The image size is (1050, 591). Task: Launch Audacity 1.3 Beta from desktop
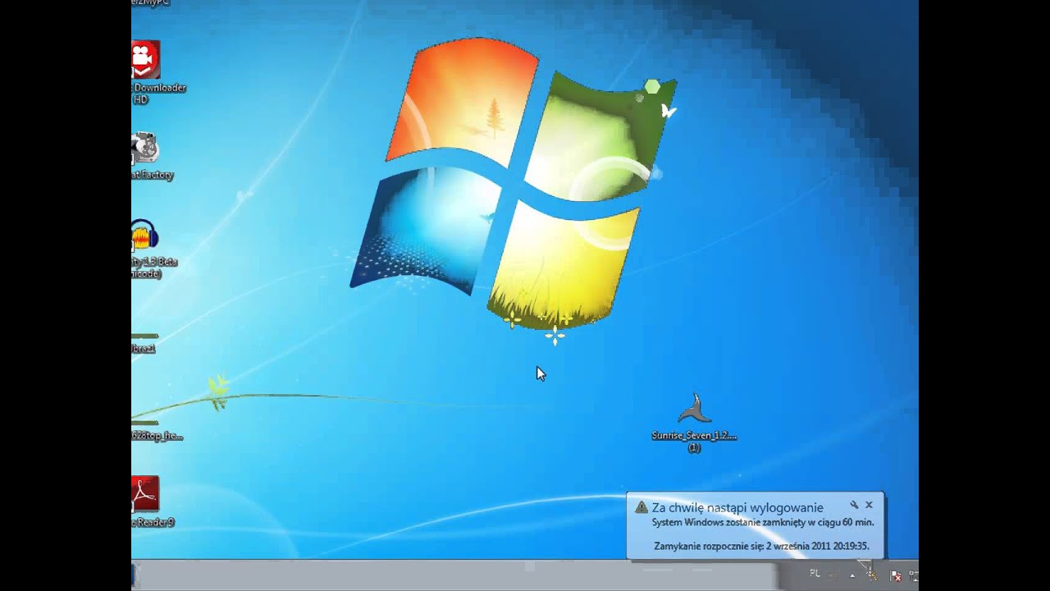(144, 236)
